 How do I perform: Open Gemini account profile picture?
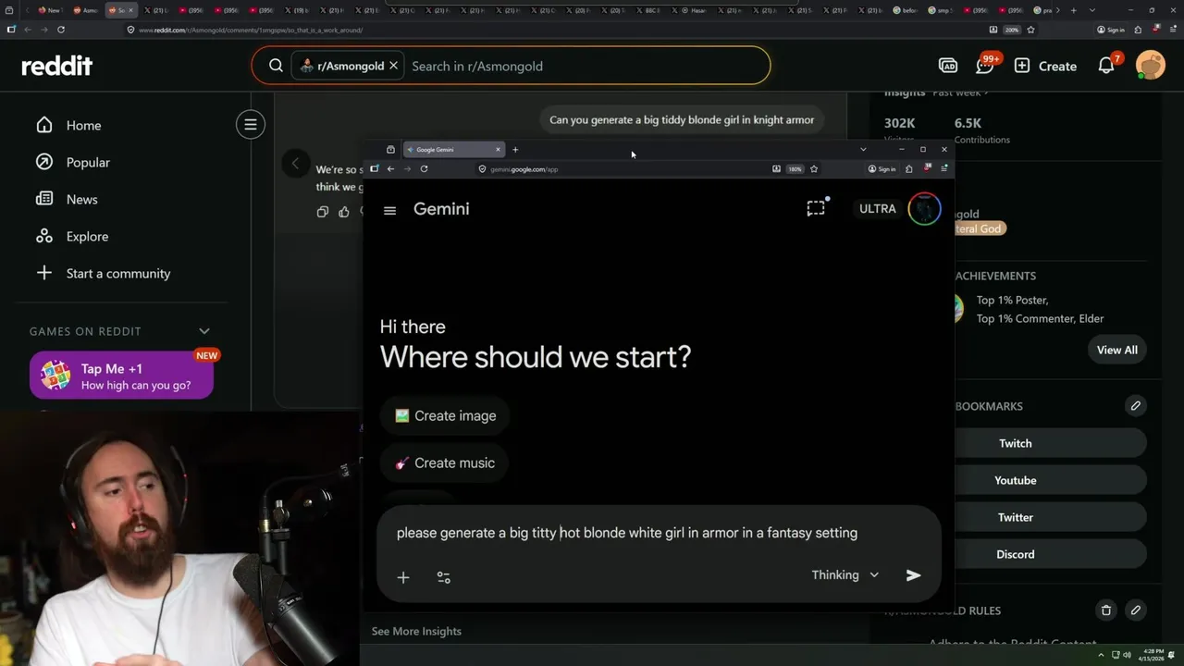coord(924,209)
